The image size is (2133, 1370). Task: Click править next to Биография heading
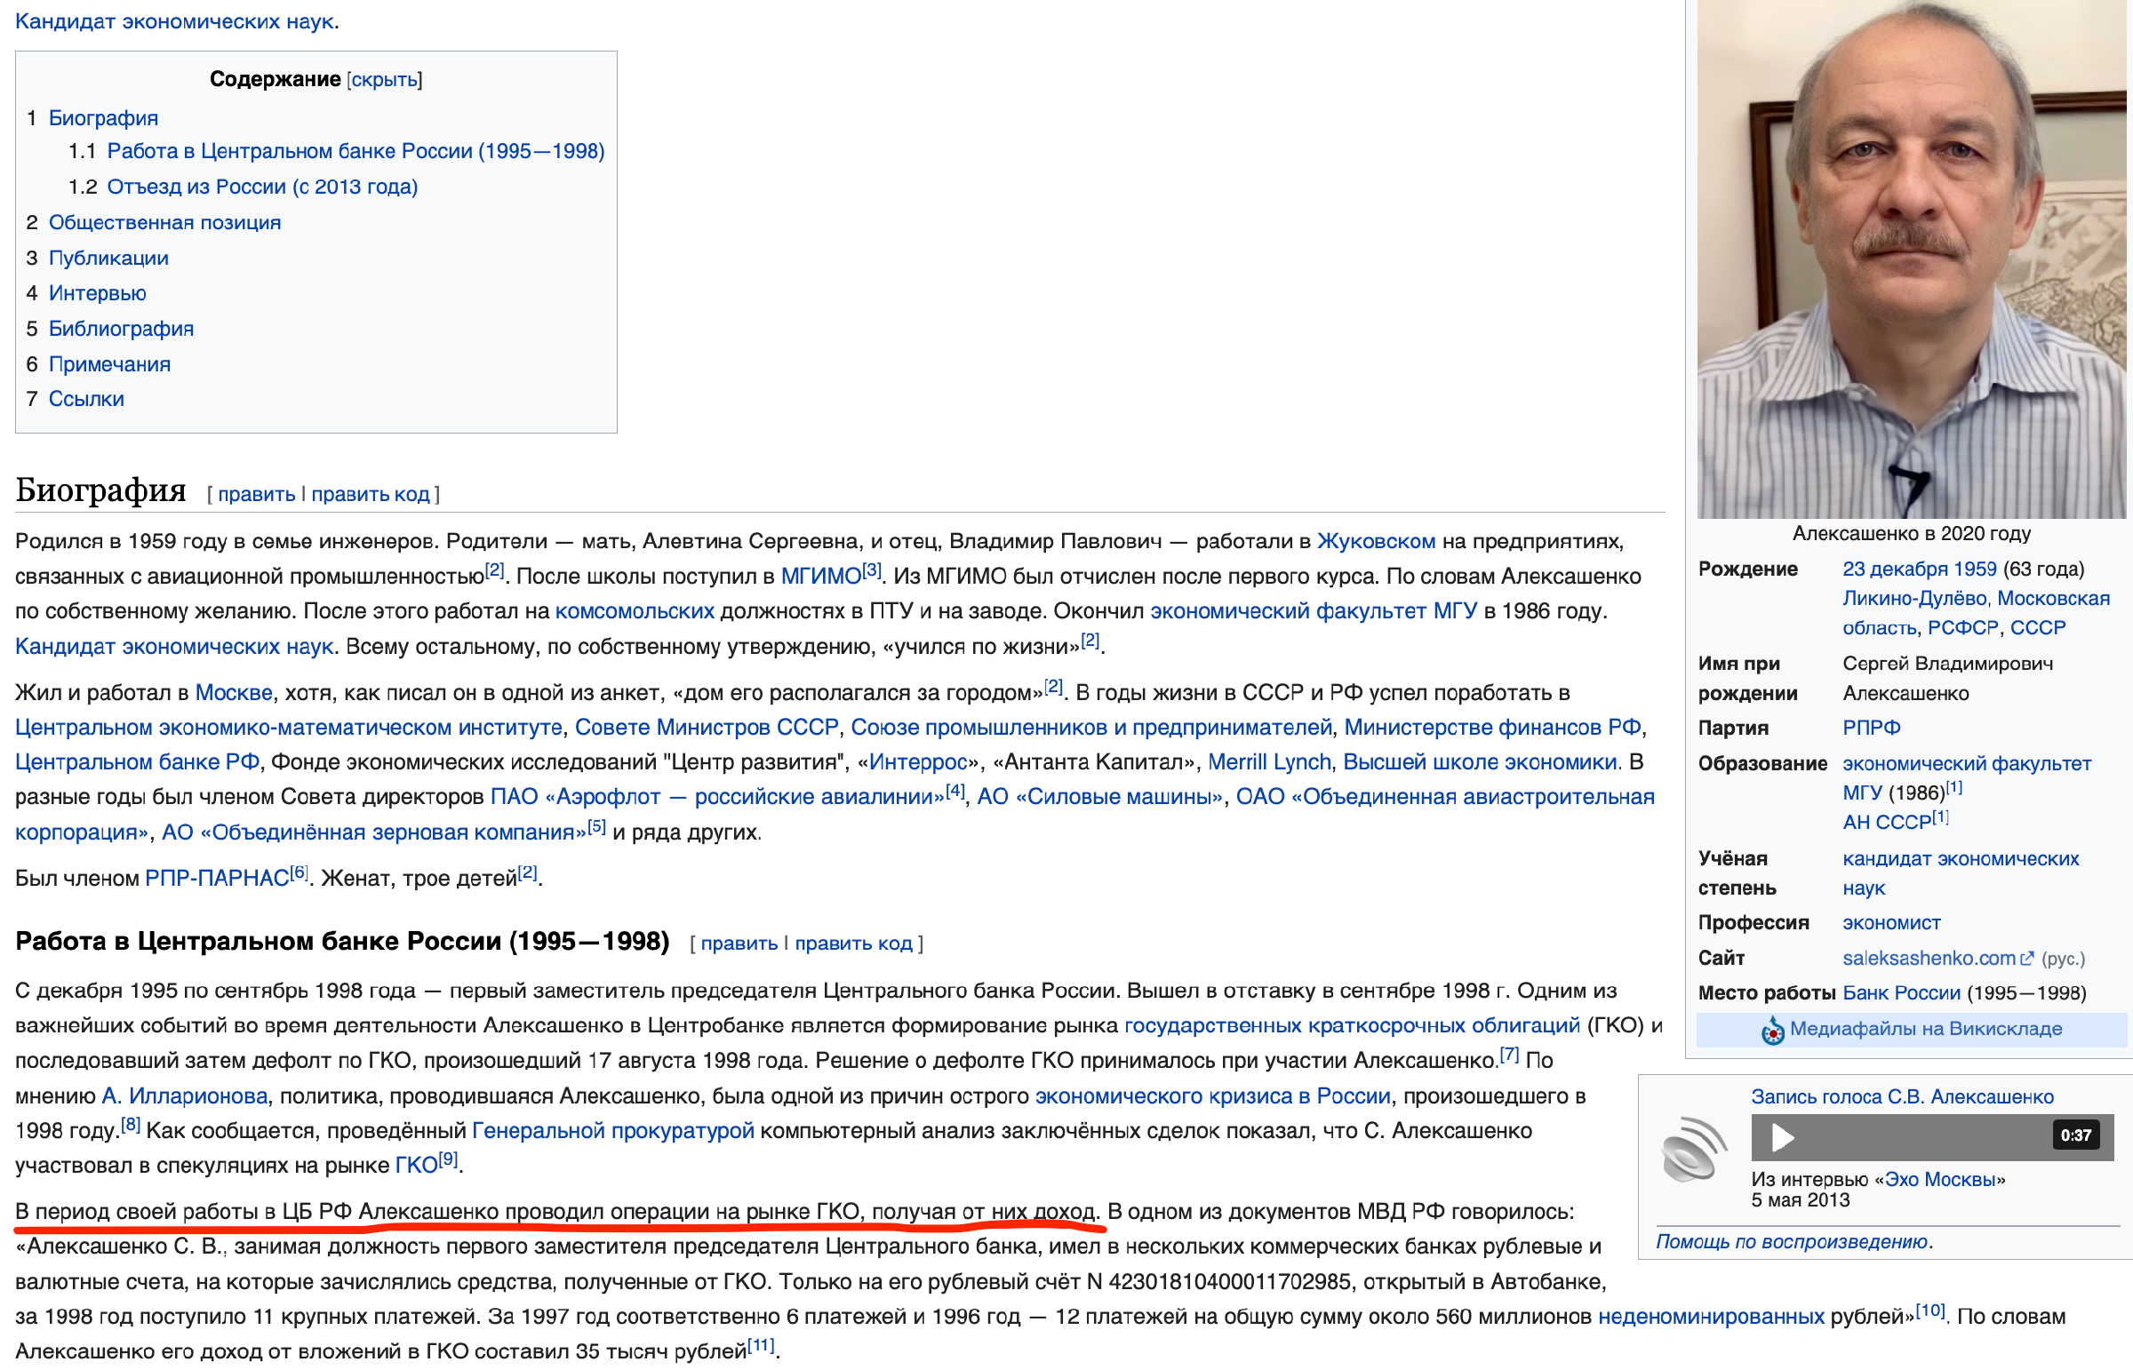(x=256, y=494)
